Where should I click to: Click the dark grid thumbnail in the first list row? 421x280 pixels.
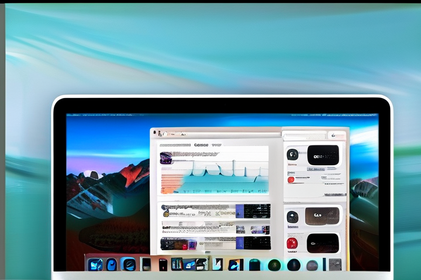[257, 211]
